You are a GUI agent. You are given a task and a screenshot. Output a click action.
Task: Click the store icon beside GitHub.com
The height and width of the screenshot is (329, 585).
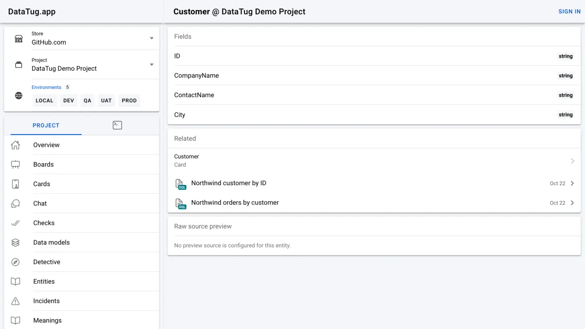19,39
